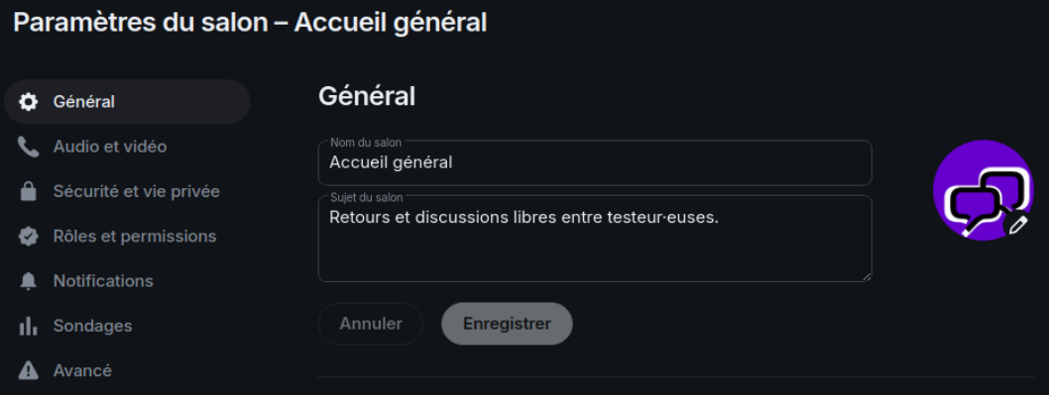The image size is (1049, 395).
Task: Click the bell icon for Notifications
Action: tap(28, 281)
